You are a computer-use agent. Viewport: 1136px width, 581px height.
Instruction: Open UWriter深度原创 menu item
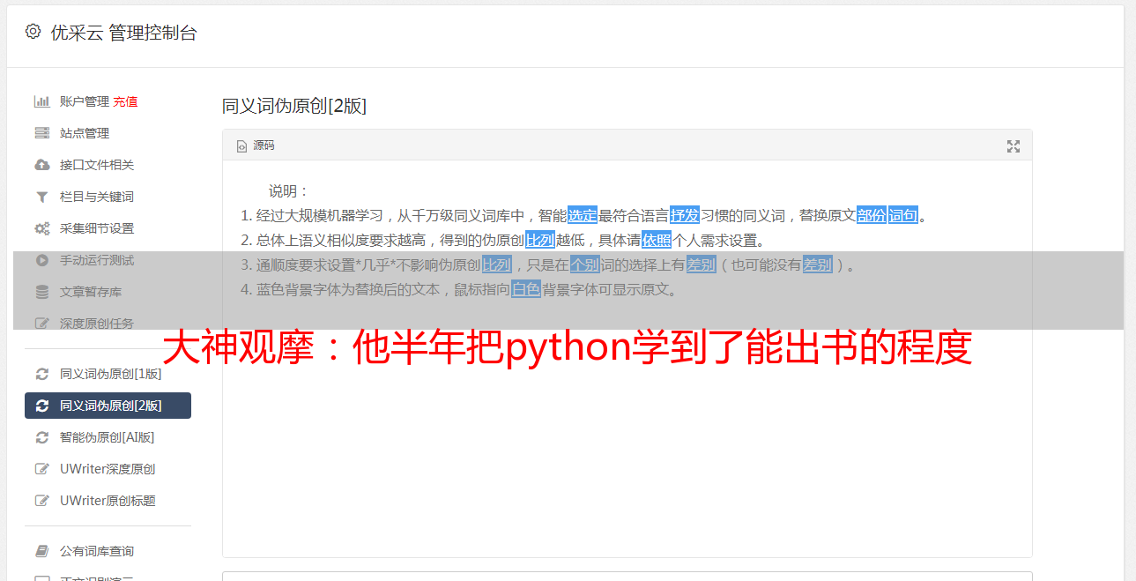(x=108, y=469)
